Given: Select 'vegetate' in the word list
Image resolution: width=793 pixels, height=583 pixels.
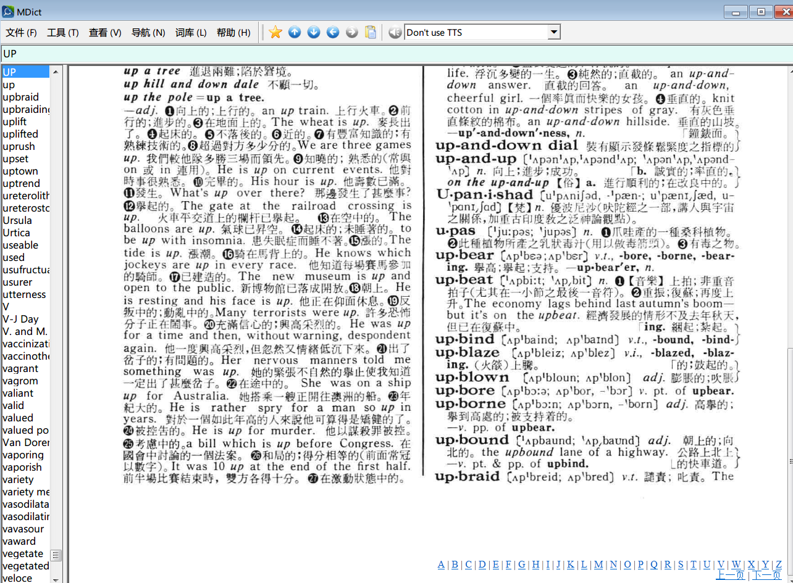Looking at the screenshot, I should 23,553.
